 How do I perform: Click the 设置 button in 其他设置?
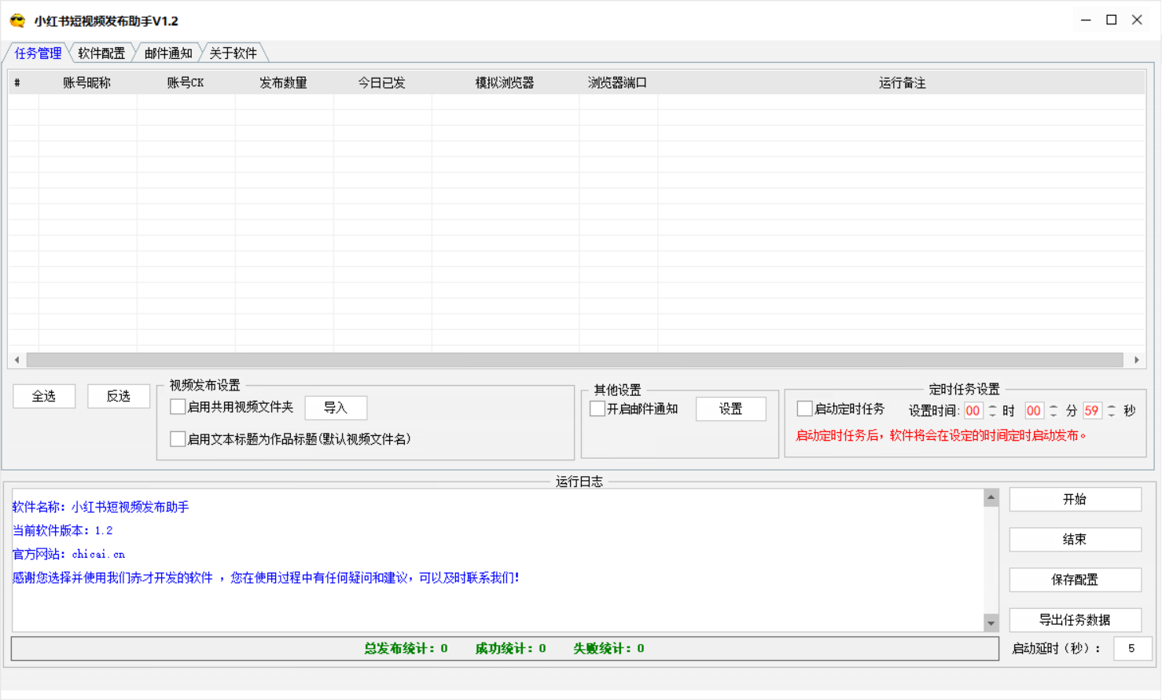(x=731, y=409)
